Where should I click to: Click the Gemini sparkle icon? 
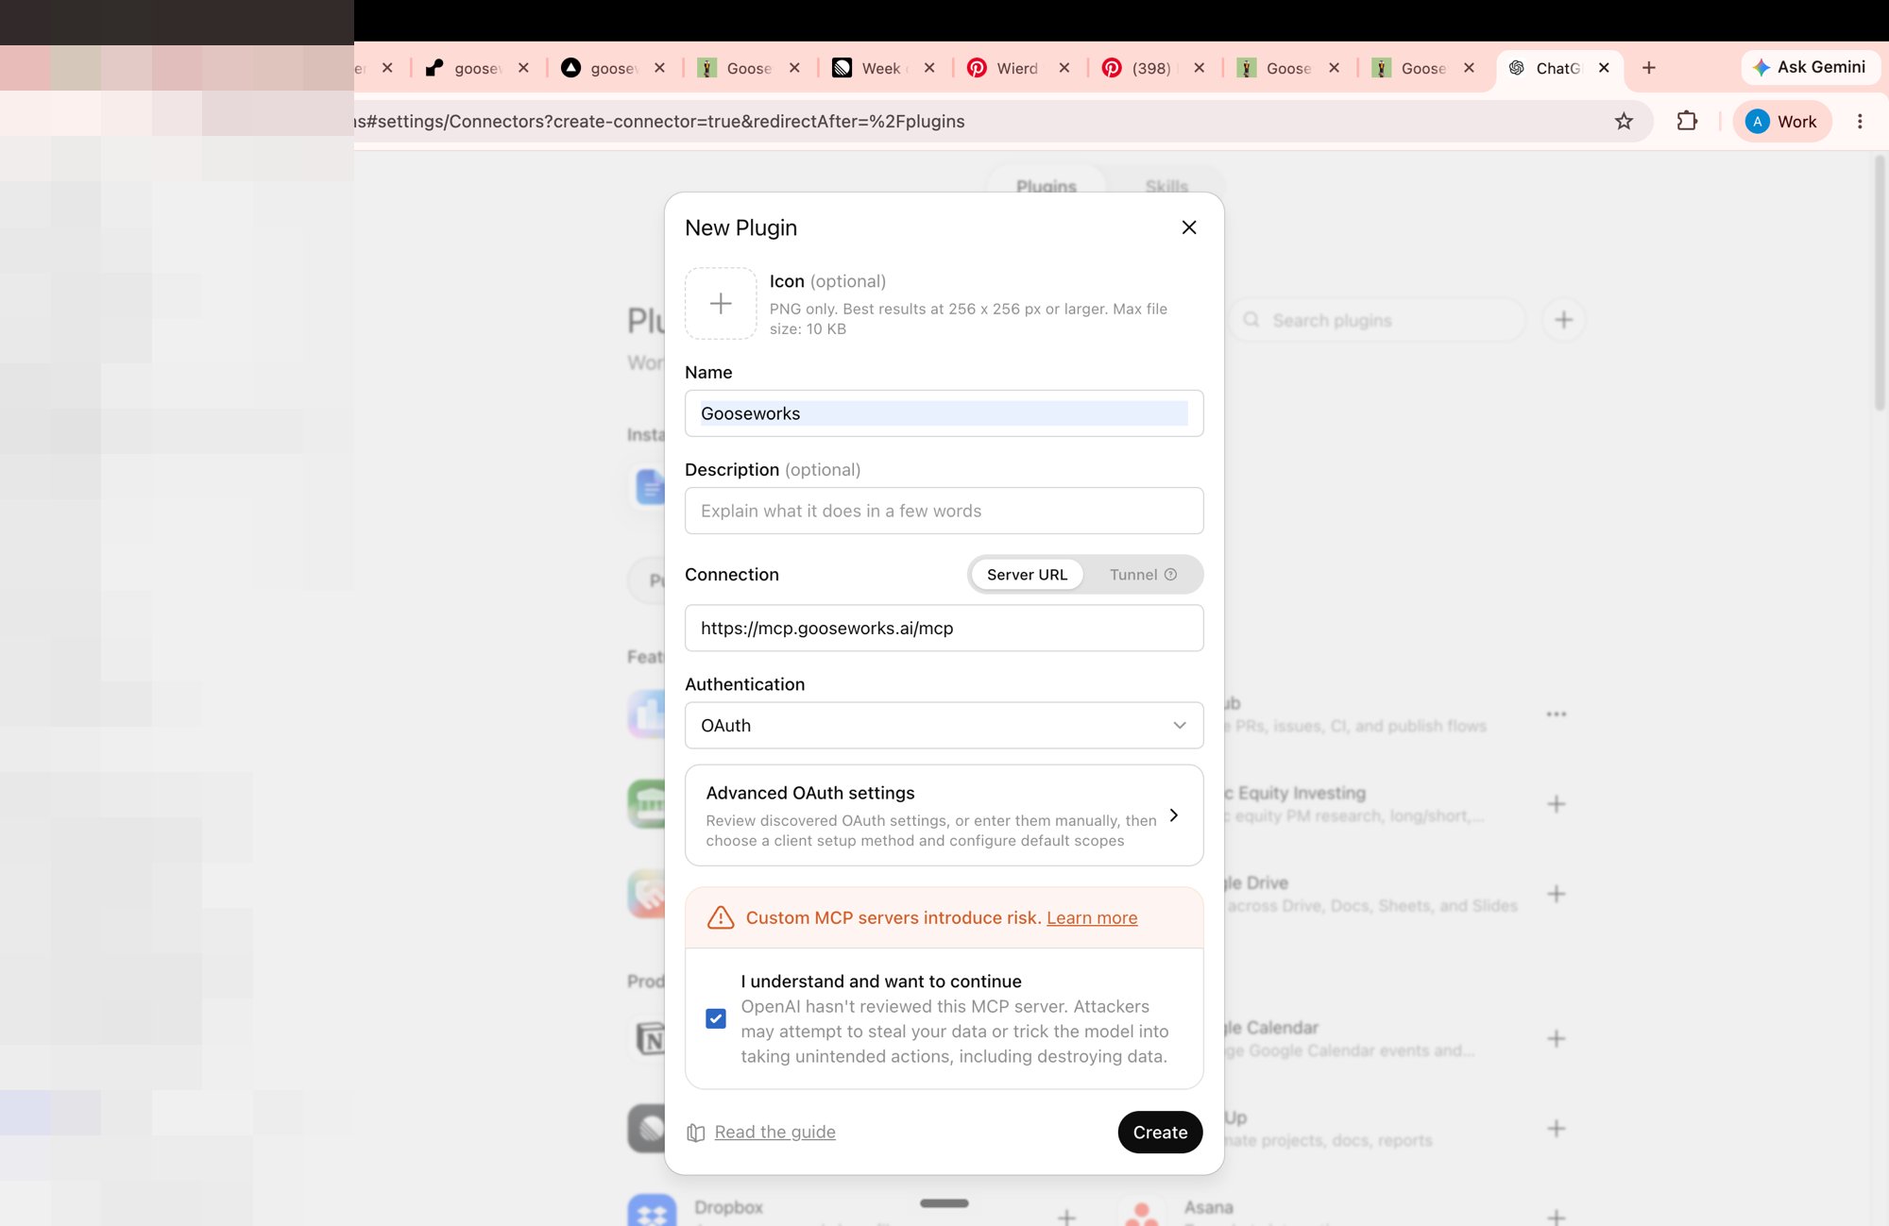point(1761,68)
